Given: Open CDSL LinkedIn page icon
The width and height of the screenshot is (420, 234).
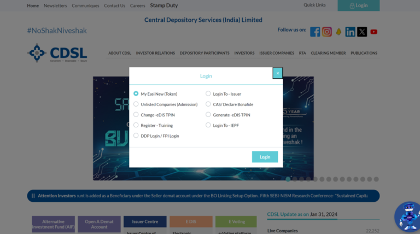Looking at the screenshot, I should click(x=350, y=32).
